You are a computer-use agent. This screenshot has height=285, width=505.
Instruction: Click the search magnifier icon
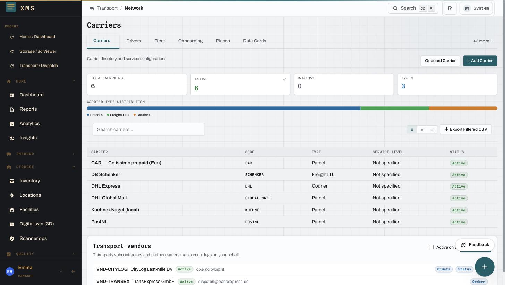coord(395,8)
